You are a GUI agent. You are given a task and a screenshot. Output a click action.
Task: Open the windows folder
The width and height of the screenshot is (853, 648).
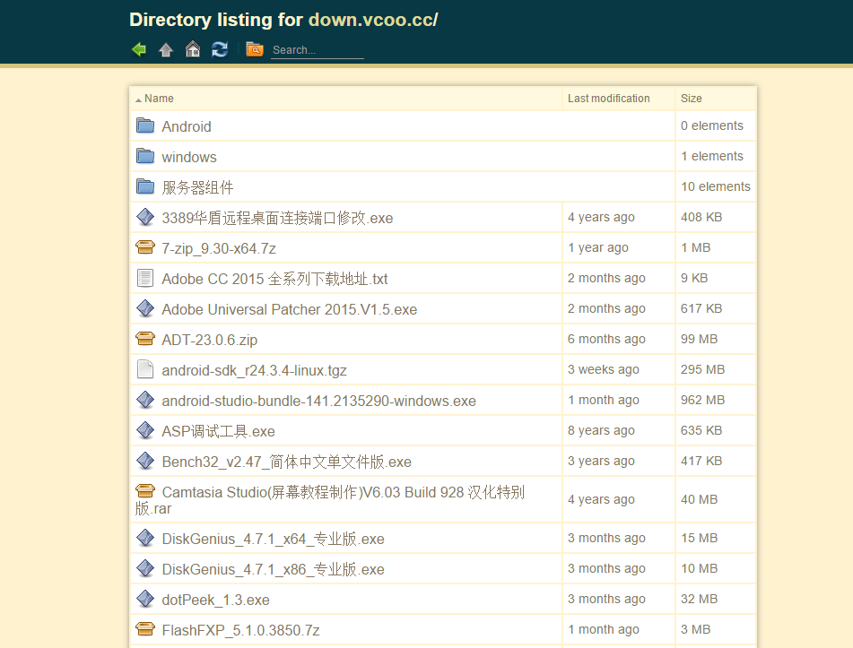188,157
